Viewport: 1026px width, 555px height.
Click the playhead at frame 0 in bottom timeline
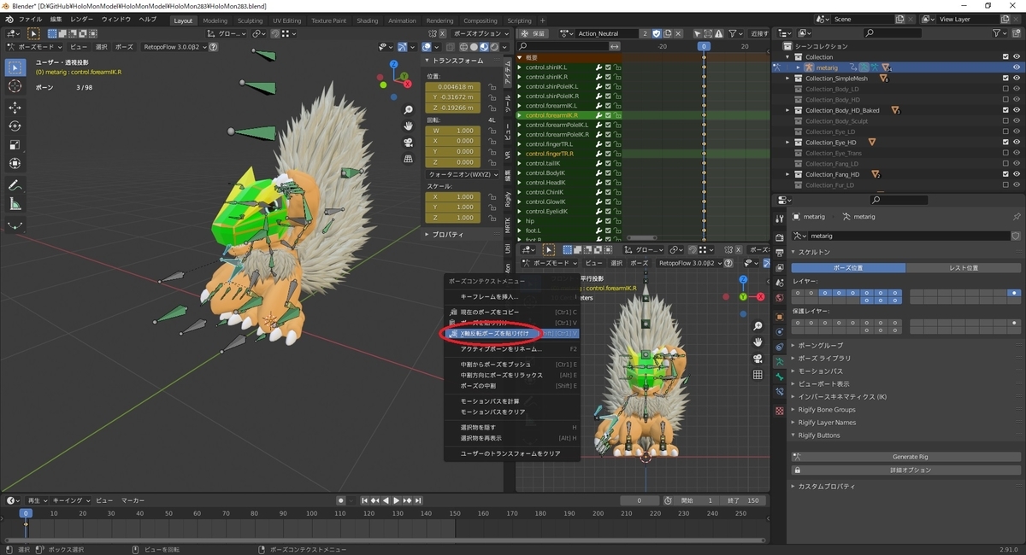pos(26,513)
